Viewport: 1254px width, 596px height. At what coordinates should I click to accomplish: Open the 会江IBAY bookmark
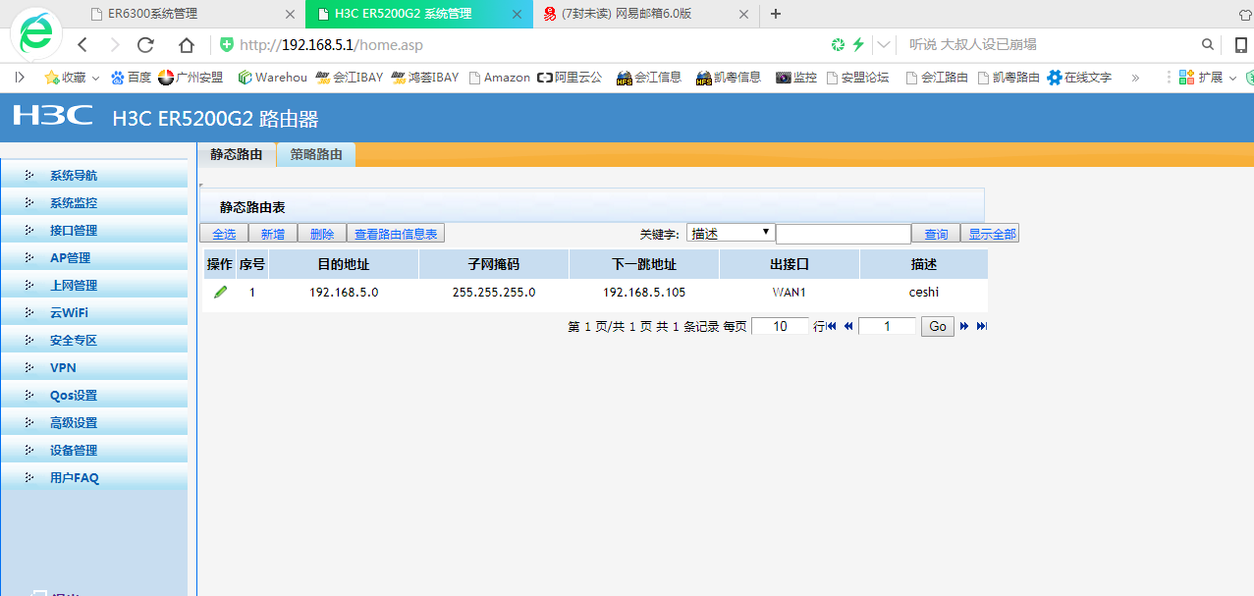pyautogui.click(x=350, y=77)
